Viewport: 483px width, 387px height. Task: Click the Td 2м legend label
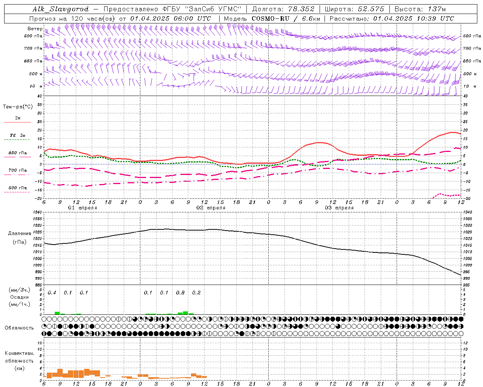tap(18, 135)
